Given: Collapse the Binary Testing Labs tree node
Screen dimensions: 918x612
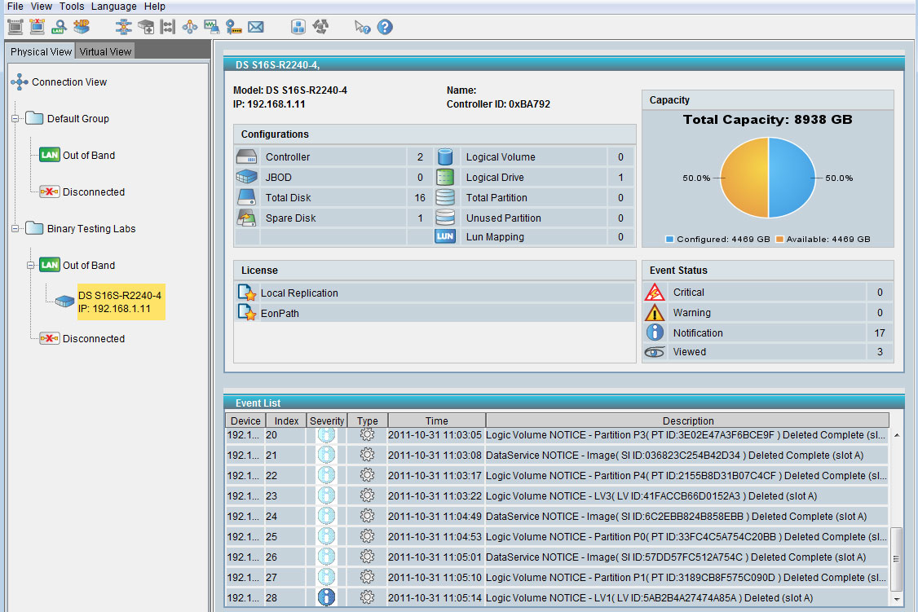Looking at the screenshot, I should (15, 229).
